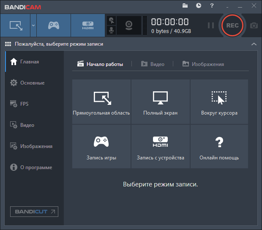Open Видео settings in sidebar
Screen dimensions: 262x230
coord(34,125)
